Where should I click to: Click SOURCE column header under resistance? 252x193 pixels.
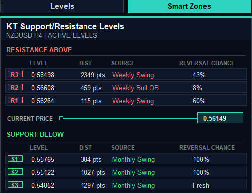123,63
